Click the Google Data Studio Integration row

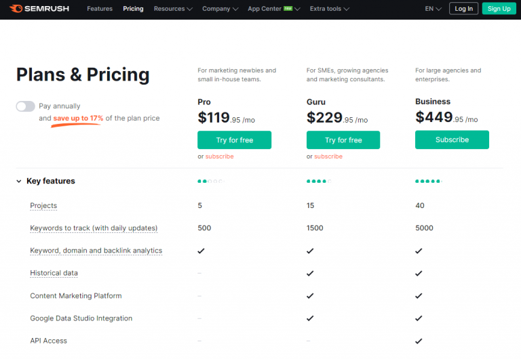(81, 318)
